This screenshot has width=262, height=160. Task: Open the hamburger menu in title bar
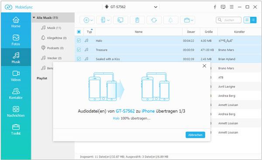[231, 7]
